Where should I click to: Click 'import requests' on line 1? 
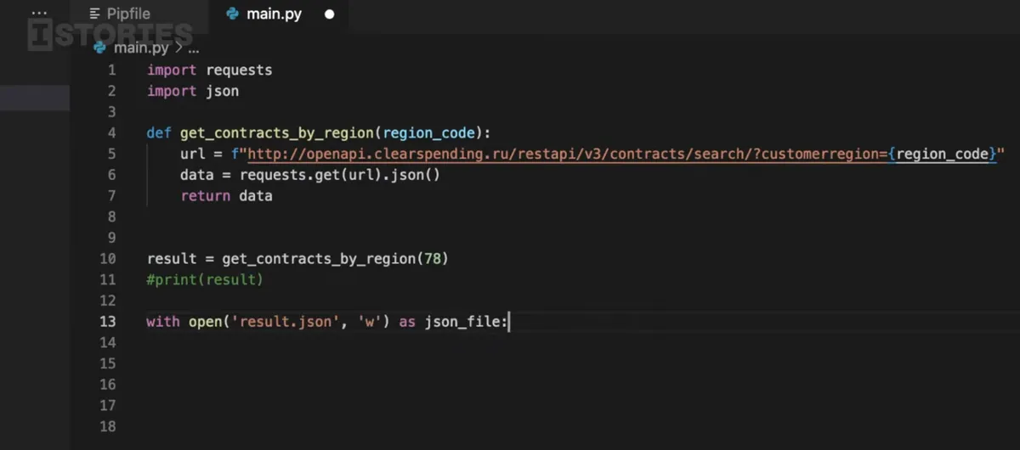click(x=209, y=70)
